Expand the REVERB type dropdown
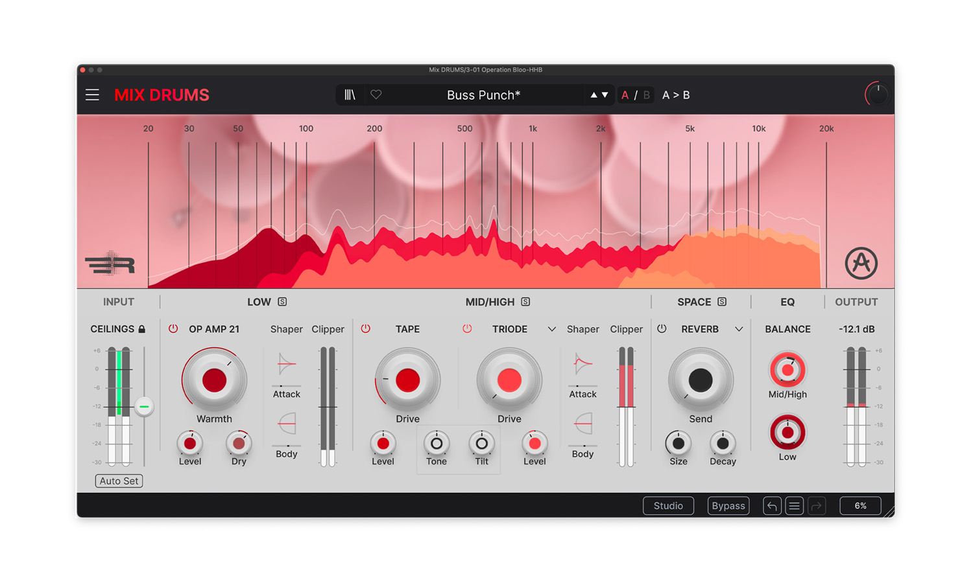Image resolution: width=973 pixels, height=583 pixels. (739, 329)
